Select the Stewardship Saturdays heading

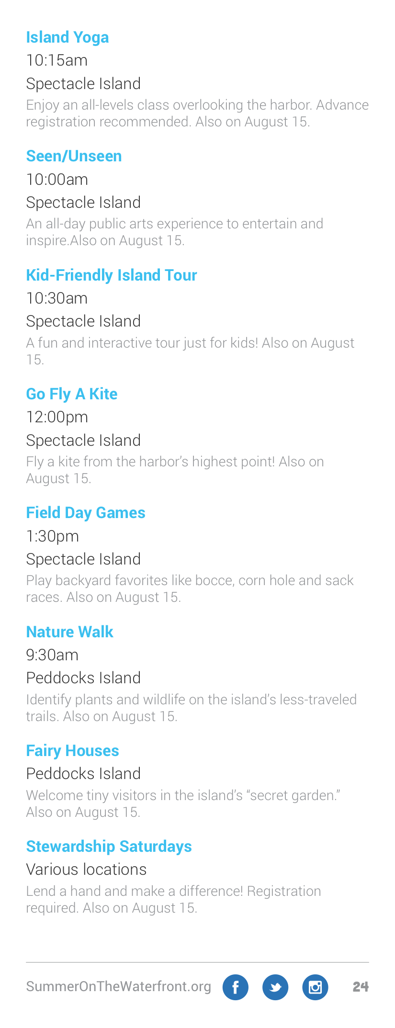109,846
